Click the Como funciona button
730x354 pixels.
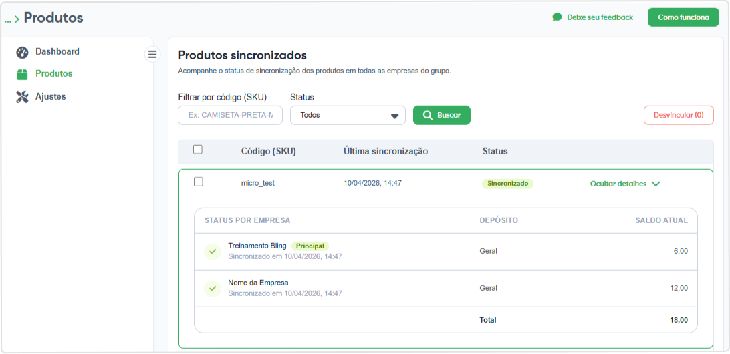click(683, 17)
